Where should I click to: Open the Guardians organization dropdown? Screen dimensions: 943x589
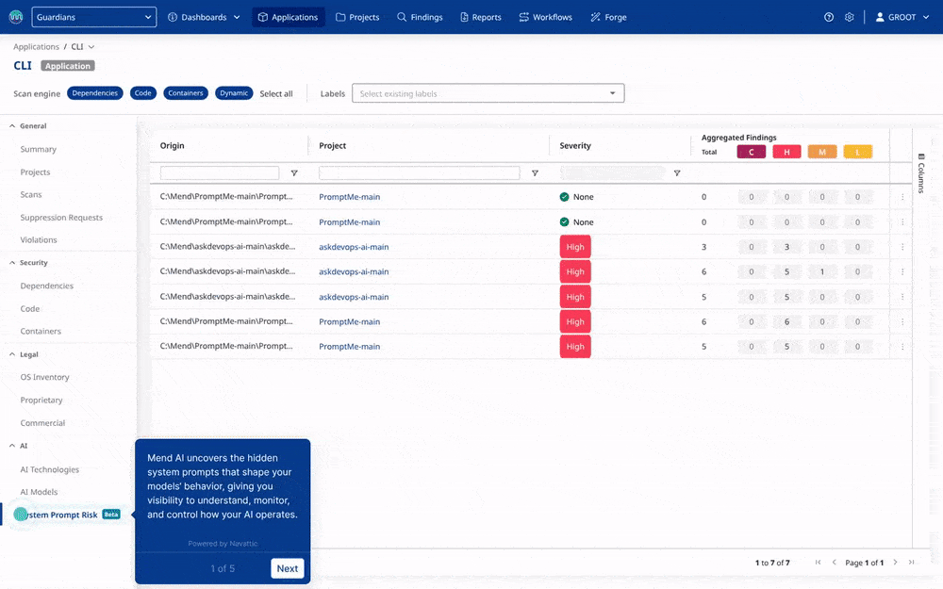[94, 17]
